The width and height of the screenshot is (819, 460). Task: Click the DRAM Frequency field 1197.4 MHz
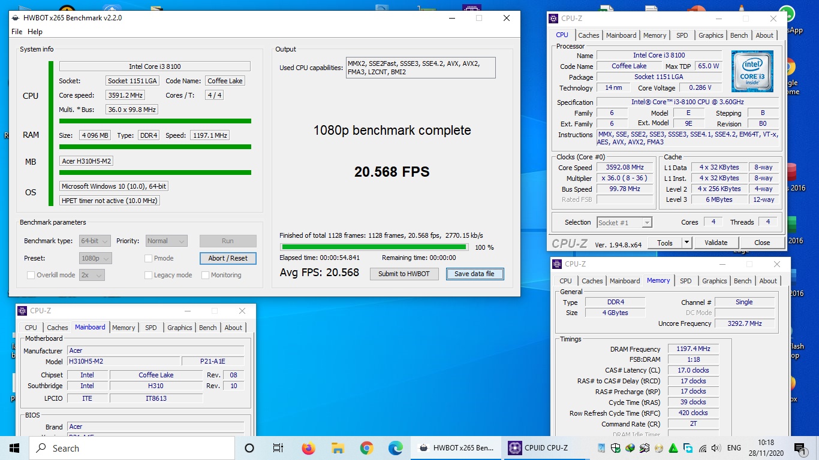(693, 349)
